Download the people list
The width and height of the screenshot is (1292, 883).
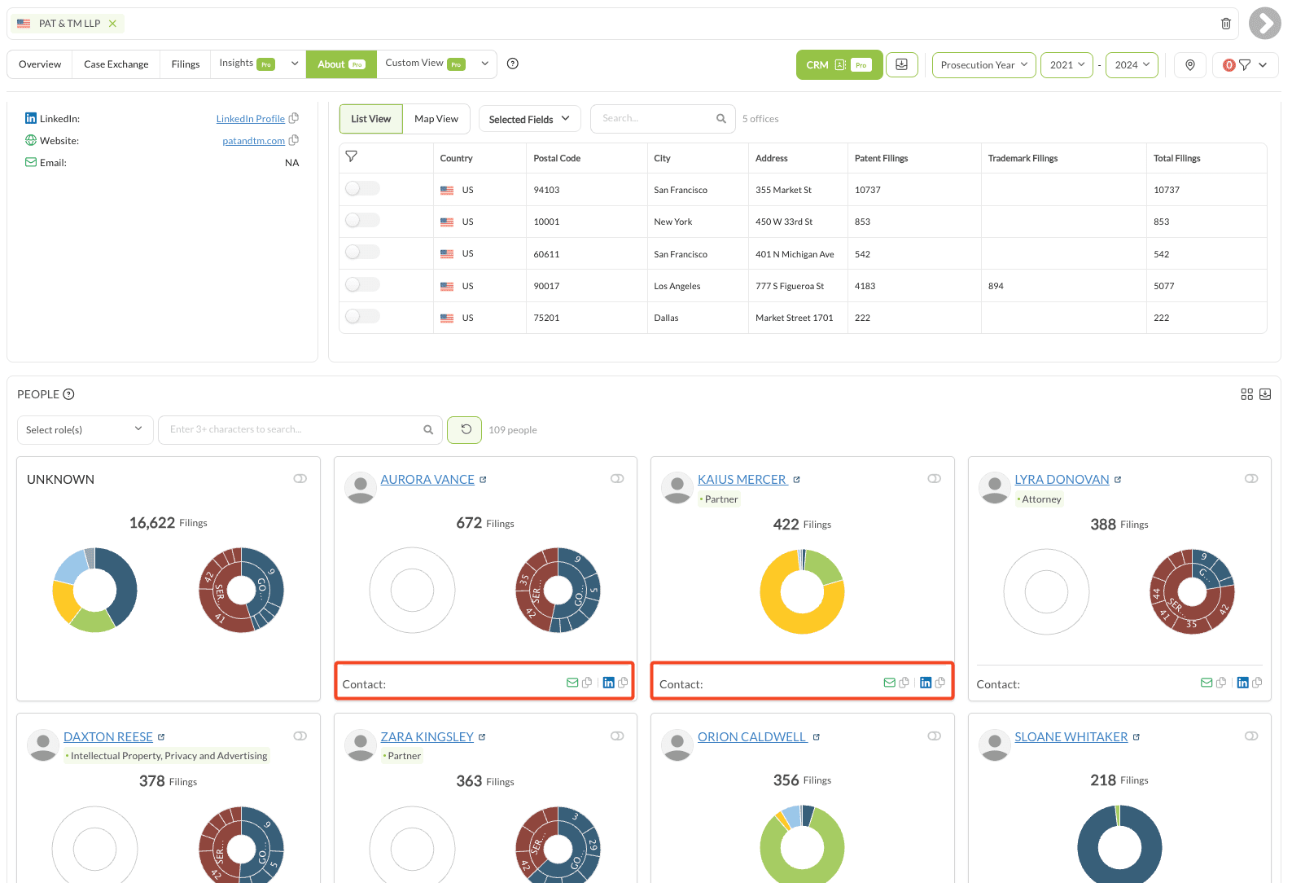(1265, 394)
